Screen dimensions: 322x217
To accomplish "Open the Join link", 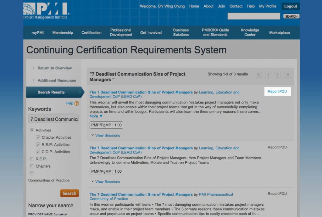I will [221, 6].
